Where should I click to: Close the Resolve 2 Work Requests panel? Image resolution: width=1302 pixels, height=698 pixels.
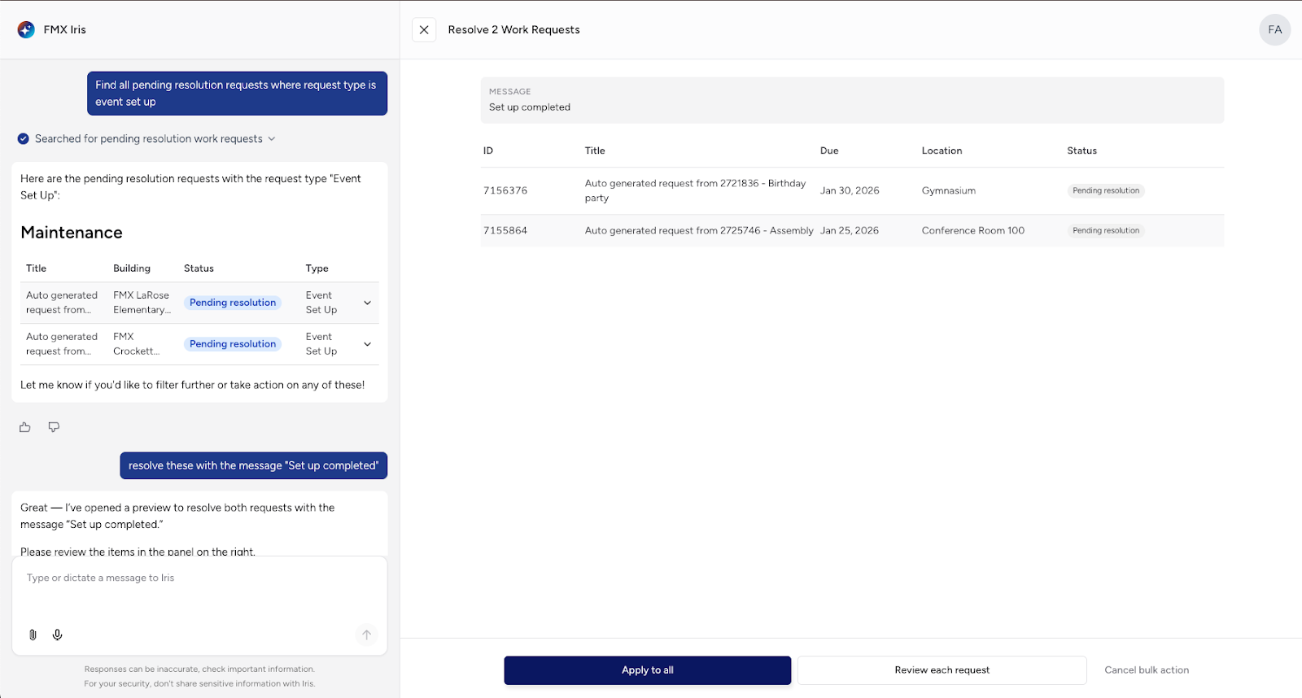(x=424, y=30)
